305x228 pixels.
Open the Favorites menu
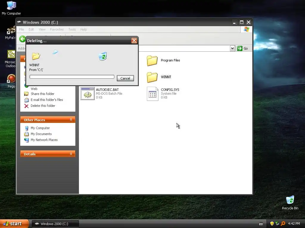(57, 29)
